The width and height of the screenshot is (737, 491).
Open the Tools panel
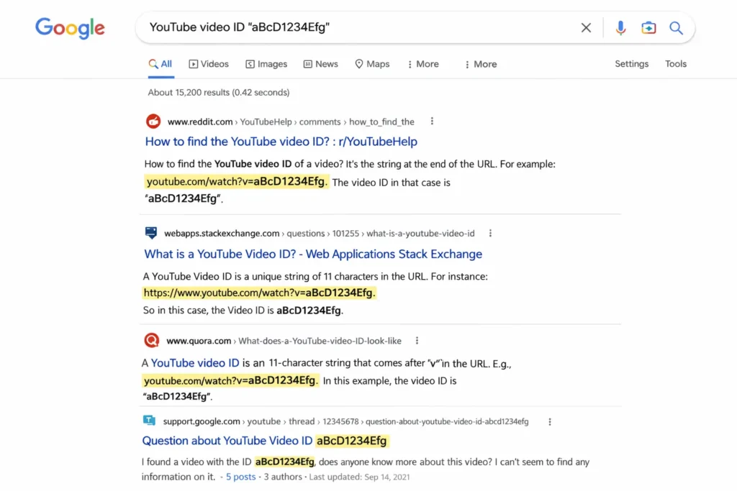click(675, 64)
